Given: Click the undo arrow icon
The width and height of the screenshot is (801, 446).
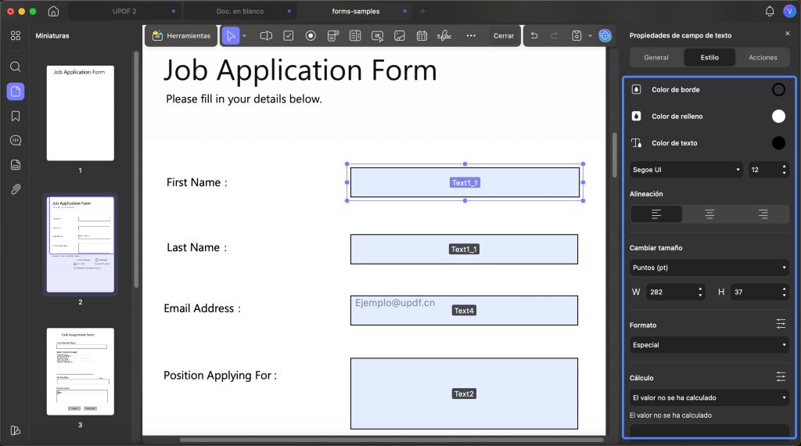Looking at the screenshot, I should [534, 36].
